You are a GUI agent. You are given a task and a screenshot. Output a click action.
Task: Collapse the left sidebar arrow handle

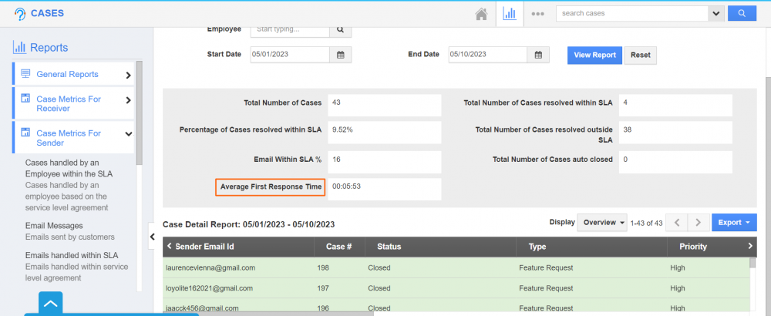[x=153, y=237]
